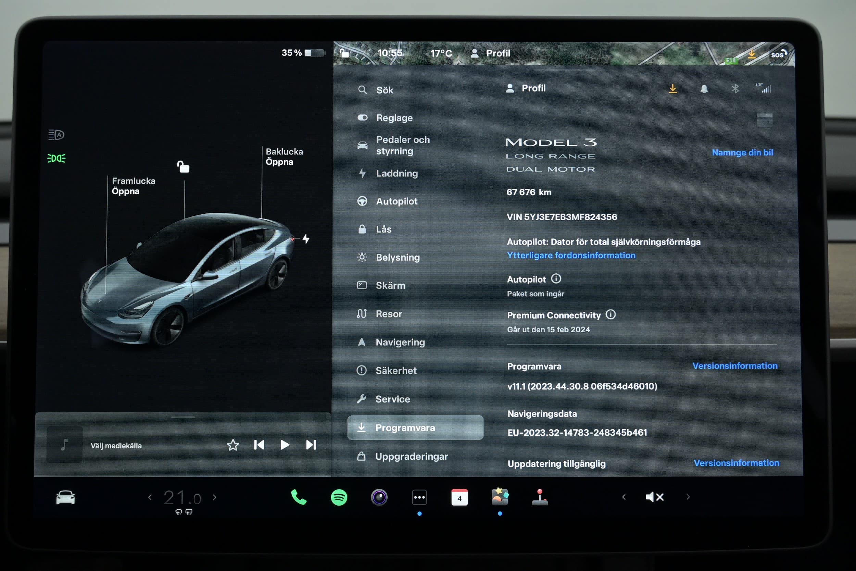Tap the VIN 5YJ3E7EB3MF824356 text

(562, 217)
